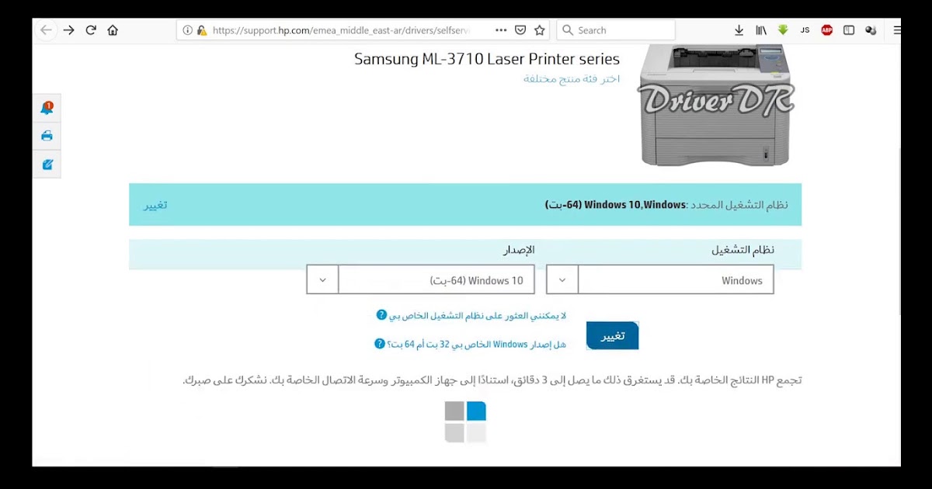Open the Windows operating system dropdown

point(660,280)
